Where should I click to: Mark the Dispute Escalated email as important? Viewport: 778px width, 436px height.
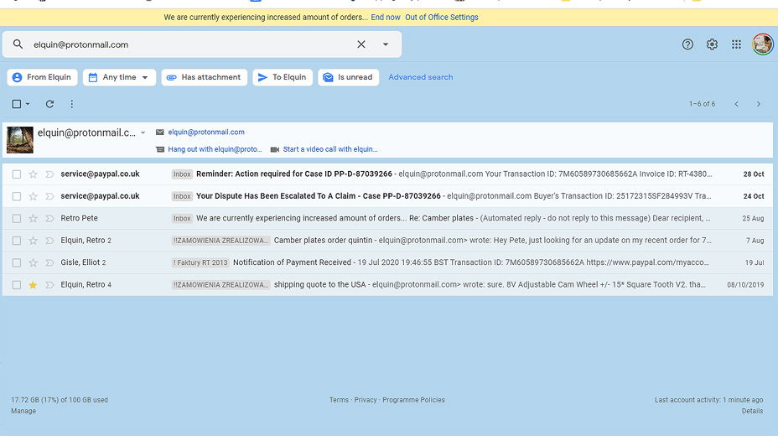pyautogui.click(x=49, y=196)
